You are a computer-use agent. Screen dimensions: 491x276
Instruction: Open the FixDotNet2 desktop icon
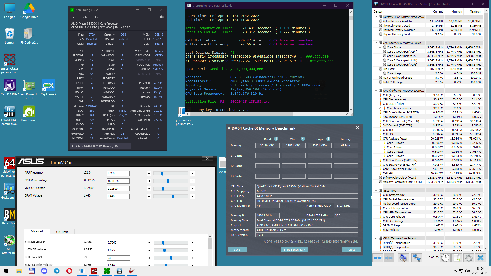[29, 36]
